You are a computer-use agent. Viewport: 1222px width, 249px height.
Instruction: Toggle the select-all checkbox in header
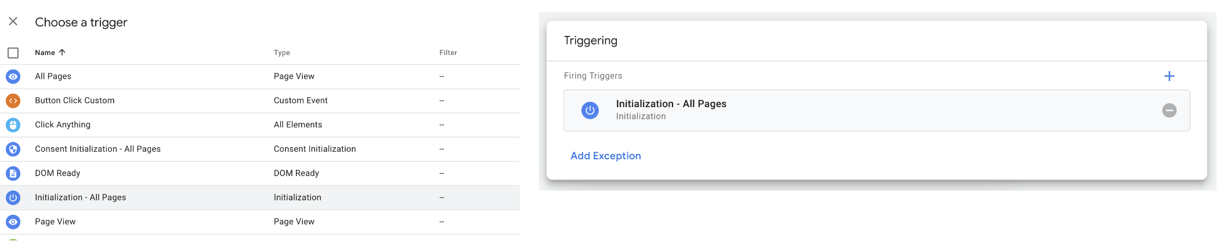tap(13, 53)
